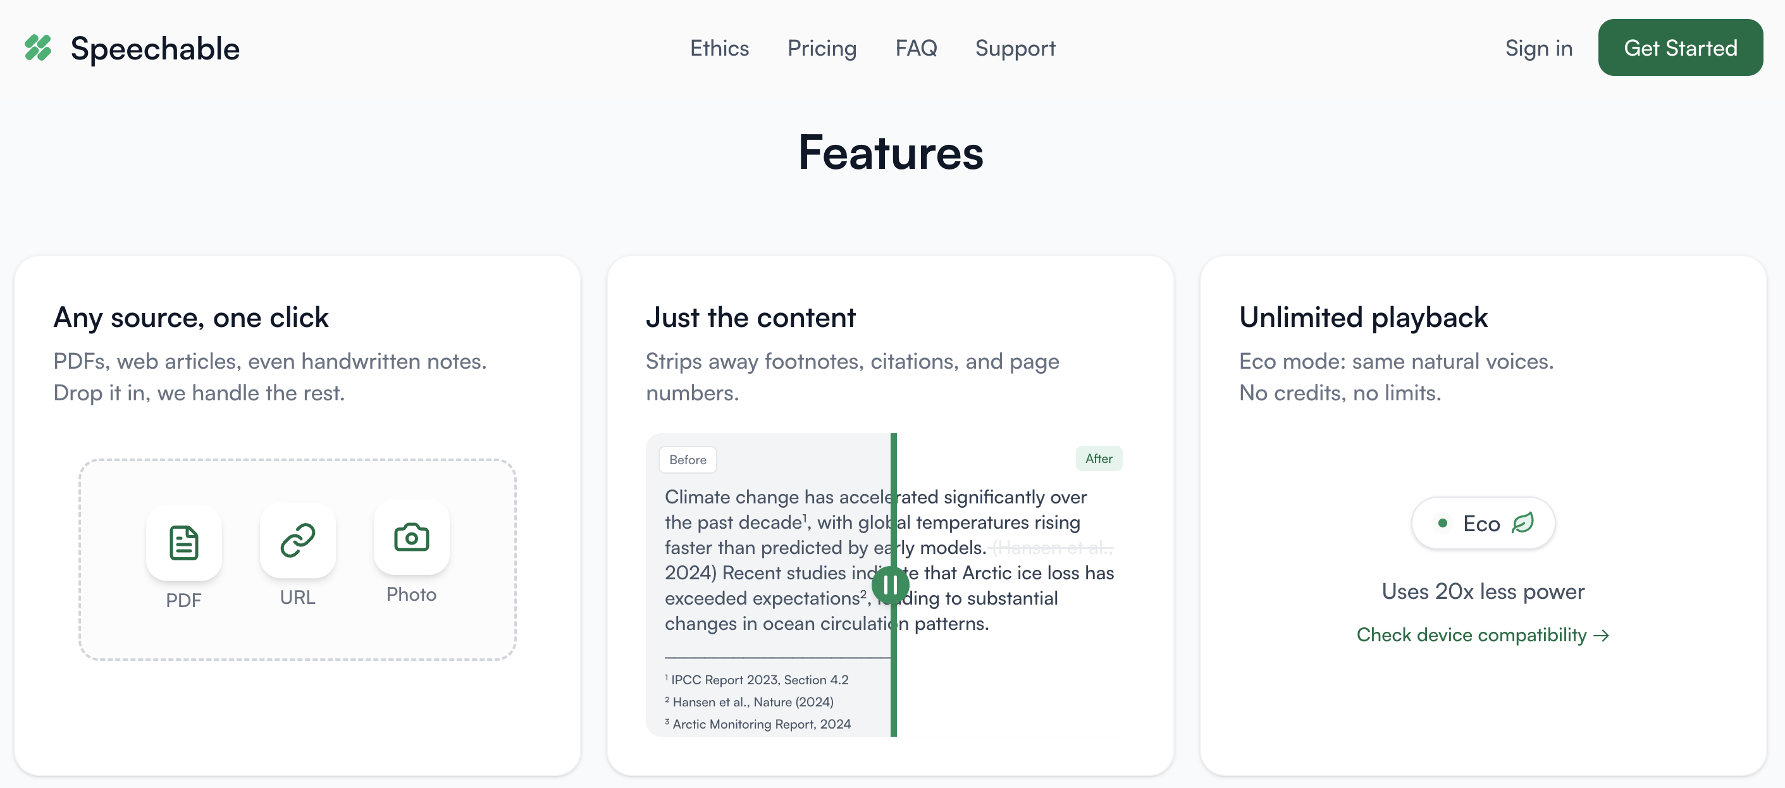Image resolution: width=1785 pixels, height=788 pixels.
Task: Open Check device compatibility link
Action: tap(1471, 636)
